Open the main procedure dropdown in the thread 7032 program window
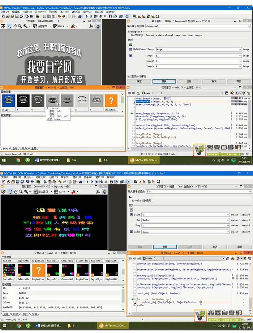Viewport: 253px width, 333px height. 222,93
